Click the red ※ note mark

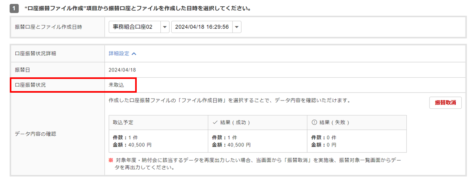tap(111, 160)
